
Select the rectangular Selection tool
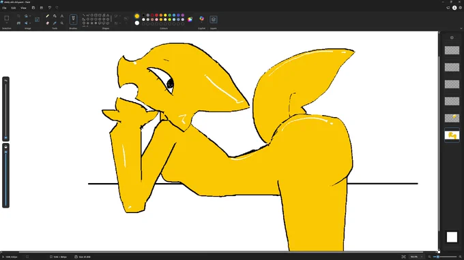pyautogui.click(x=7, y=18)
